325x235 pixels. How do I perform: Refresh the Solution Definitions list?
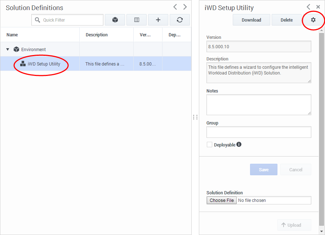[x=180, y=20]
